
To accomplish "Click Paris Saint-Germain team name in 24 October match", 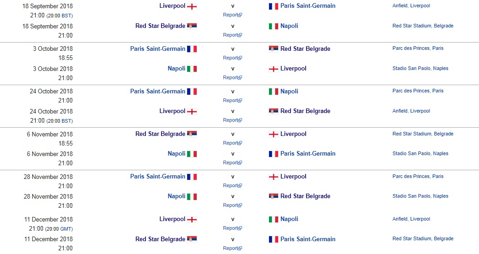I will pos(158,92).
